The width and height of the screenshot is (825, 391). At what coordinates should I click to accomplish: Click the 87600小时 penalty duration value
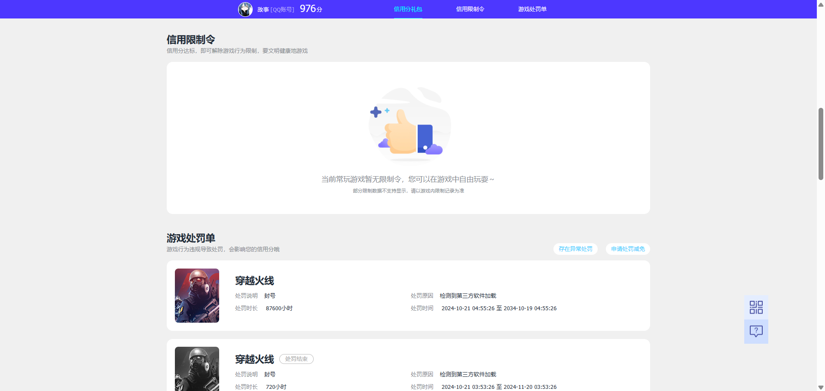pyautogui.click(x=279, y=308)
